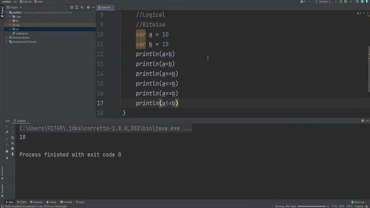Select the out folder row
Viewport: 370px width, 208px height.
point(50,25)
